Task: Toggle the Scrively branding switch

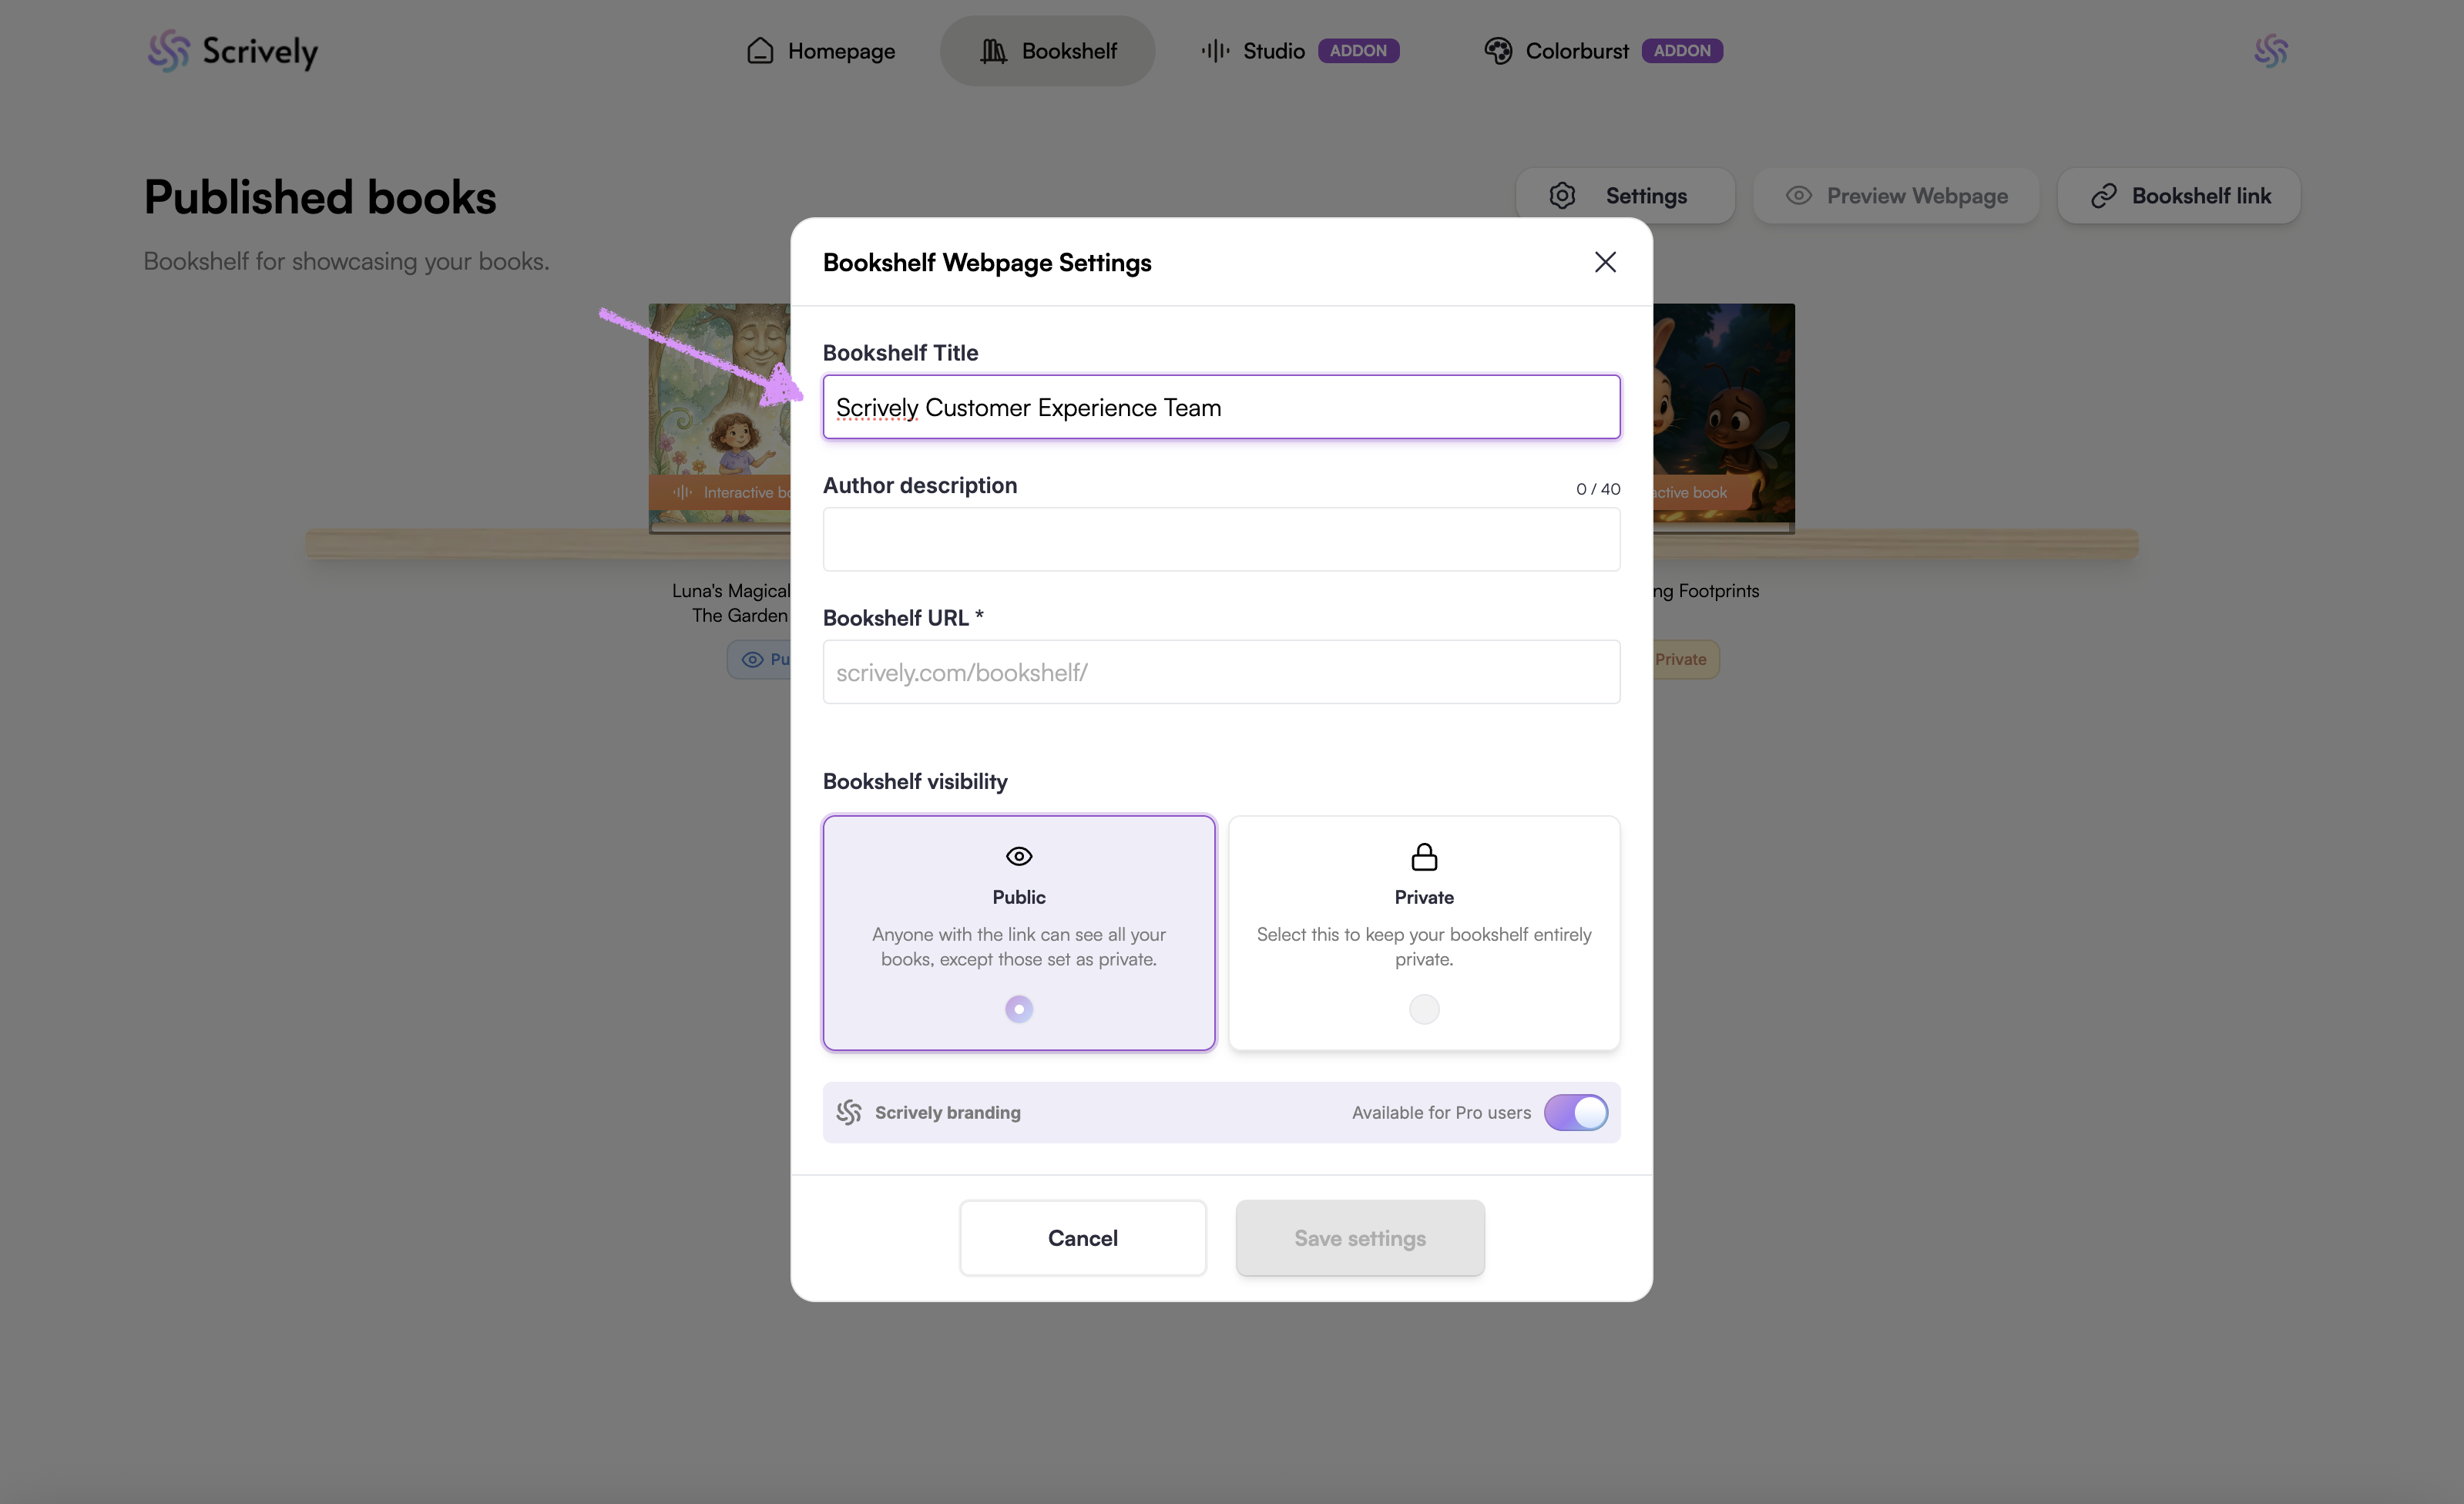Action: [1575, 1112]
